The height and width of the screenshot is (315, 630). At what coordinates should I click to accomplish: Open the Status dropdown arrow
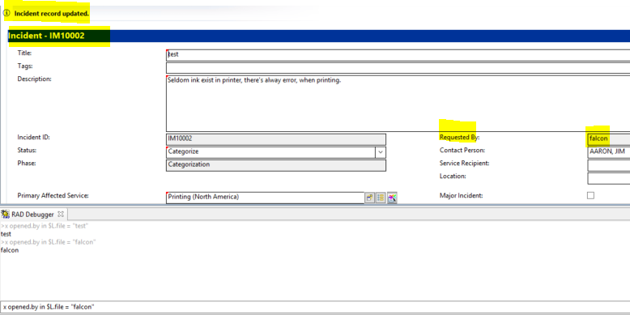click(381, 152)
